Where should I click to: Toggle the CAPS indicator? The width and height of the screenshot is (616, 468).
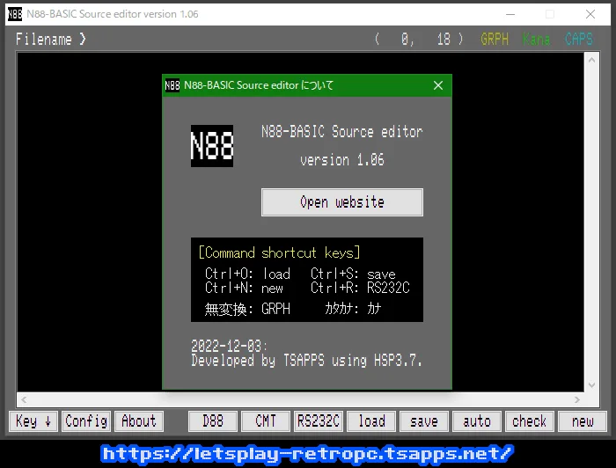[x=579, y=40]
